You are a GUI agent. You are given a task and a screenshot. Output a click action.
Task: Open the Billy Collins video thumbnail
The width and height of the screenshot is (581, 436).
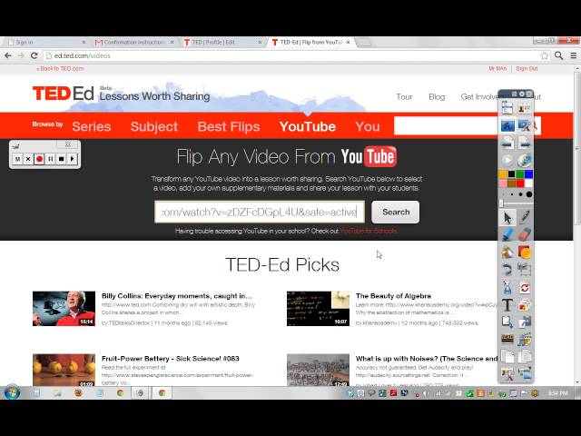[64, 309]
